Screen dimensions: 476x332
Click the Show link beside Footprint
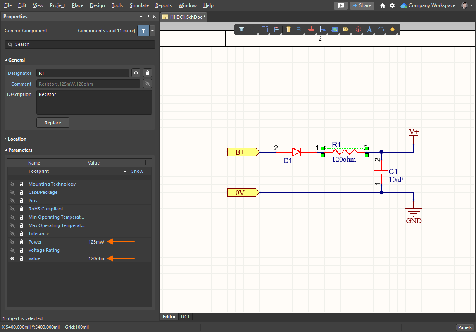[137, 171]
